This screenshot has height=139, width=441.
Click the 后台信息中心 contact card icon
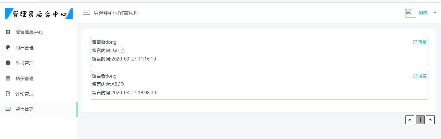click(8, 32)
